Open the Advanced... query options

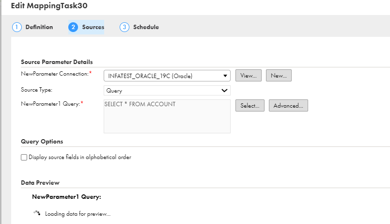pyautogui.click(x=288, y=106)
